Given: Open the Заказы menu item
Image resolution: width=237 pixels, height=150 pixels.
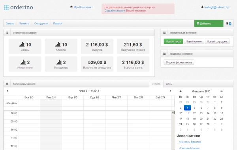Looking at the screenshot, I should [x=10, y=23].
